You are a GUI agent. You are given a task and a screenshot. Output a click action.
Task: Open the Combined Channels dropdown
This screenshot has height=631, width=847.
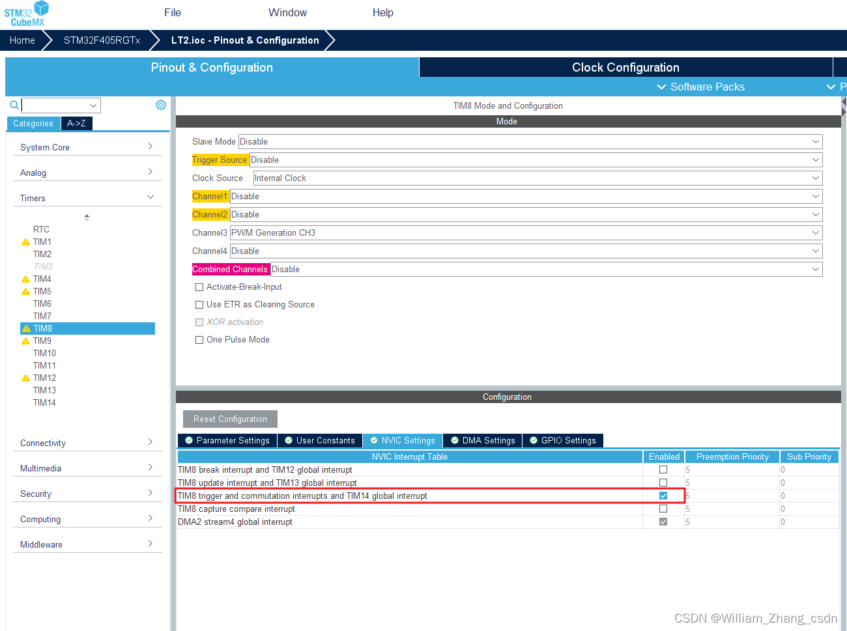point(547,269)
